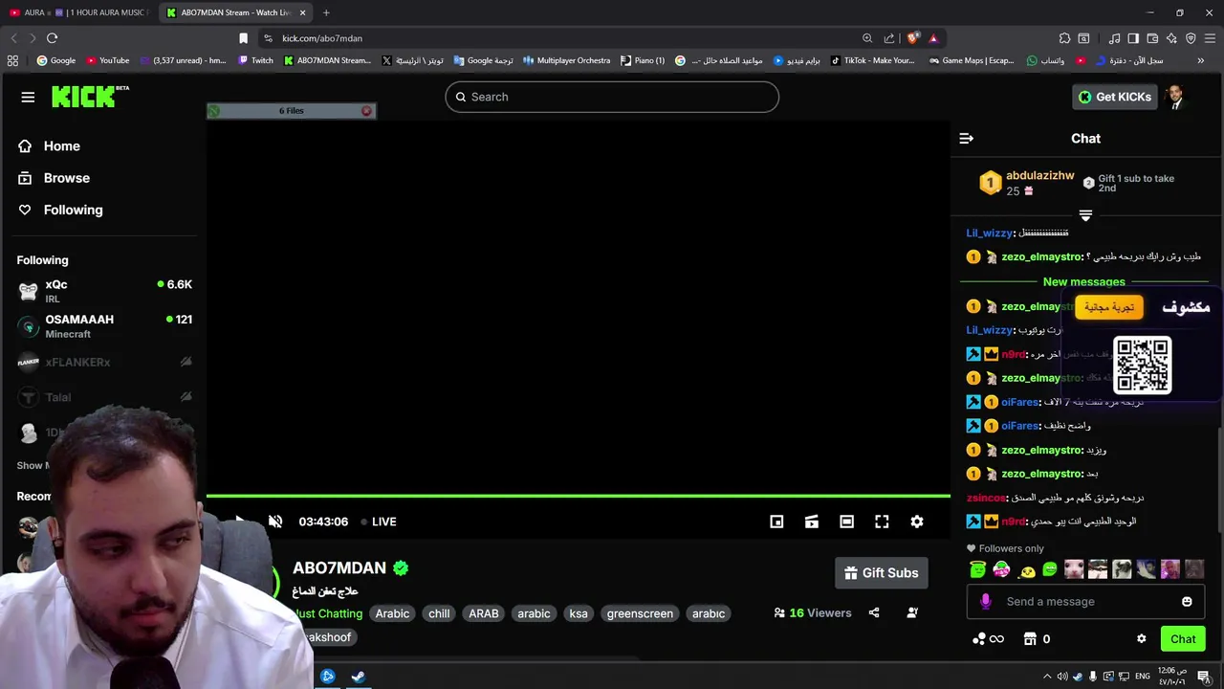Open the user profile avatar menu
The height and width of the screenshot is (689, 1224).
click(1175, 97)
